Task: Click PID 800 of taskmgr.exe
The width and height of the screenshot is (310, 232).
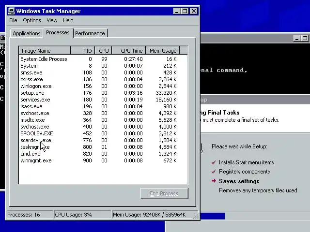Action: [87, 147]
